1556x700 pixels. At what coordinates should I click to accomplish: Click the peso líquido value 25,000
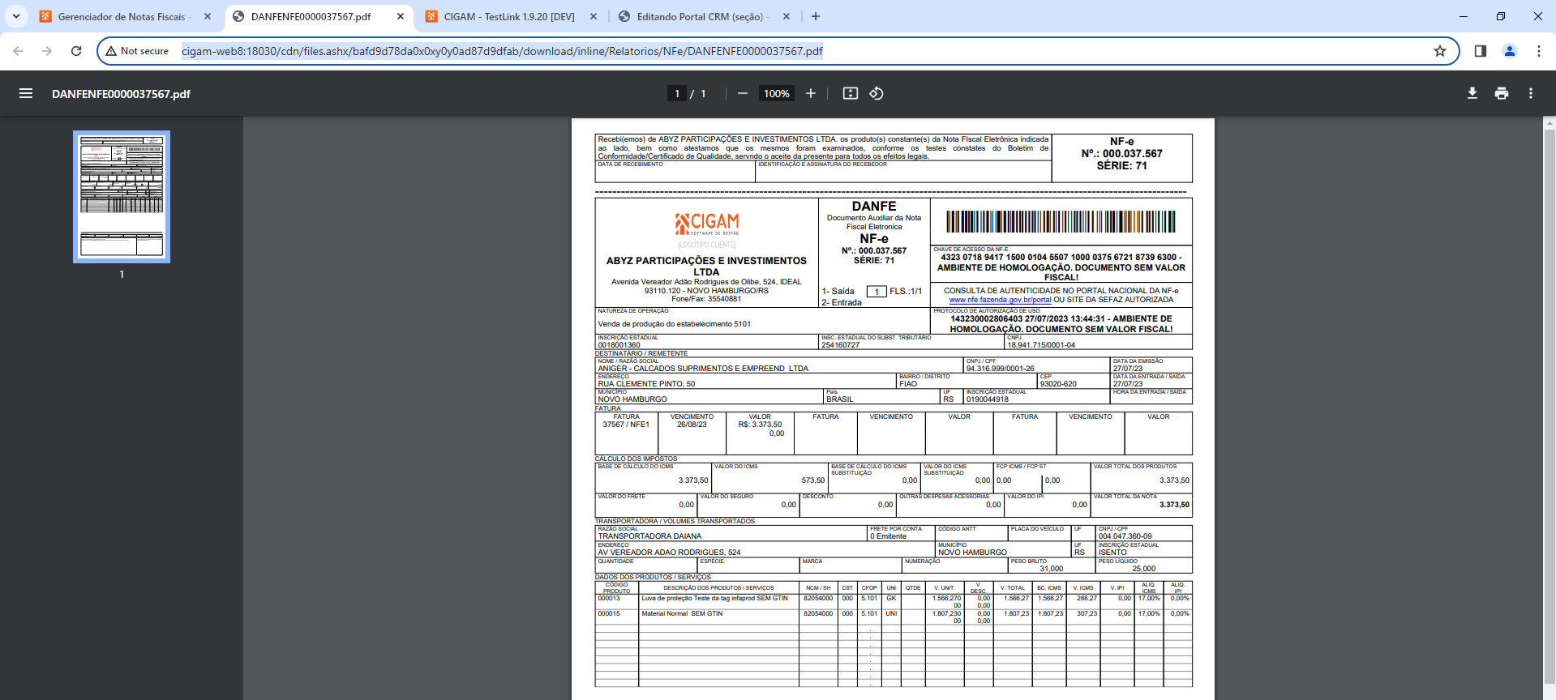point(1143,569)
